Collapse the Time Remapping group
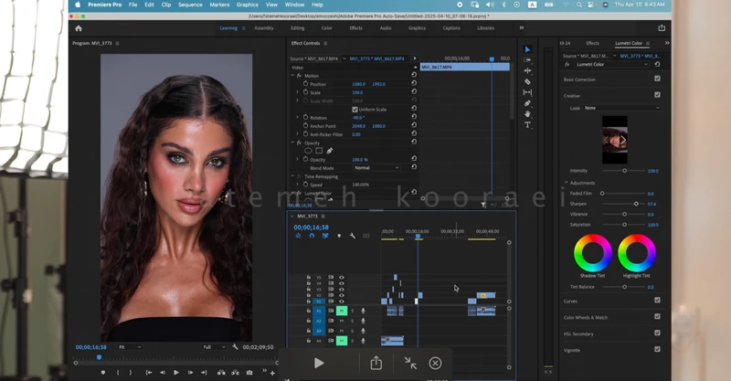Screen dimensions: 731x381 tap(292, 176)
